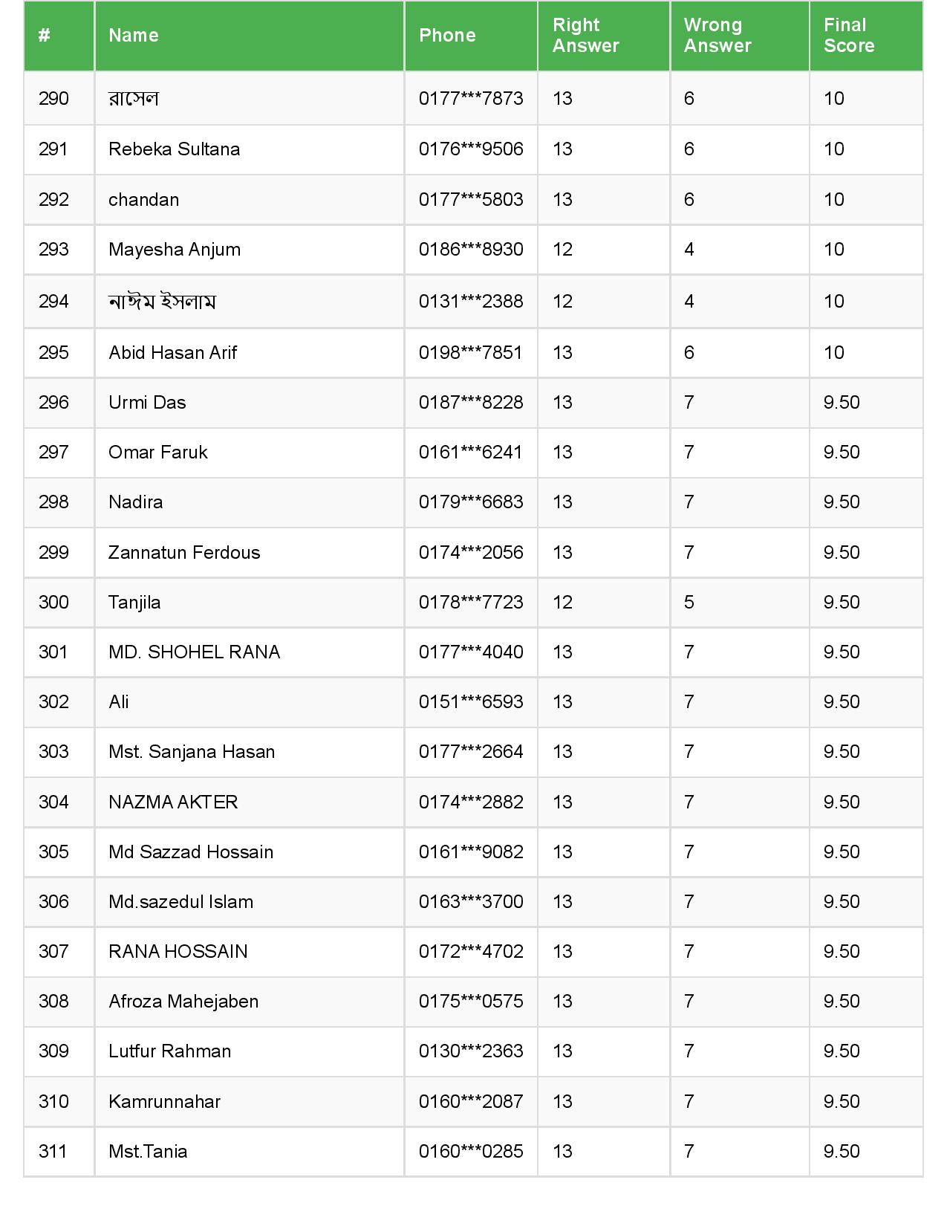Select row 295 Abid Hasan Arif
The width and height of the screenshot is (947, 1226).
[172, 353]
